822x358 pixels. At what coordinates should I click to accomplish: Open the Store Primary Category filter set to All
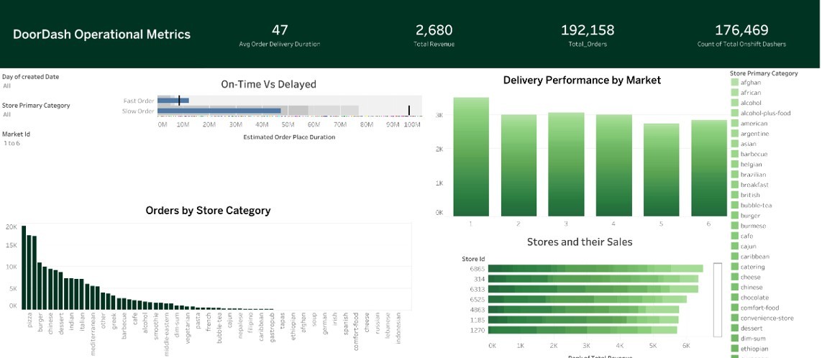6,114
